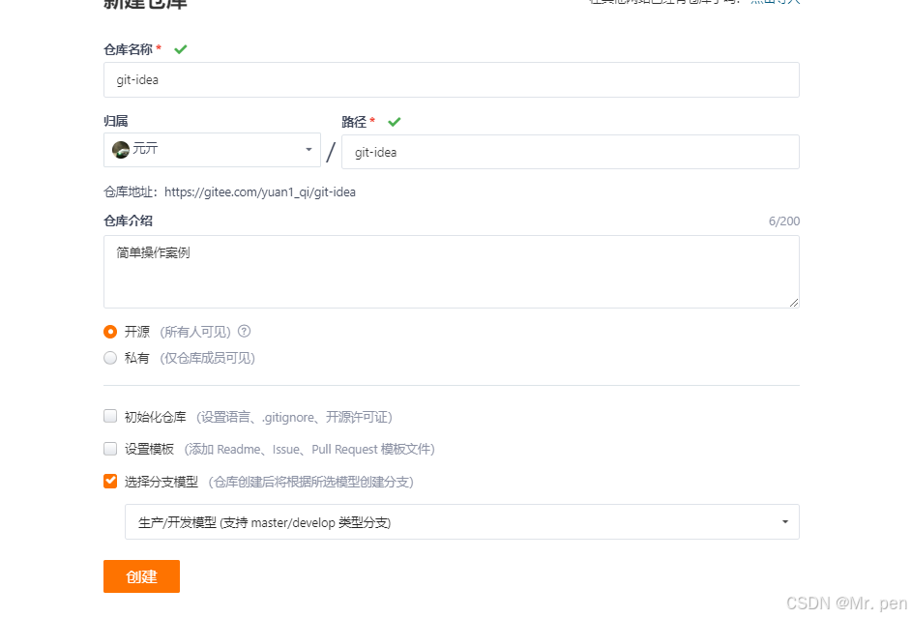Click the repository description textarea
Screen dimensions: 911x618
(x=451, y=272)
